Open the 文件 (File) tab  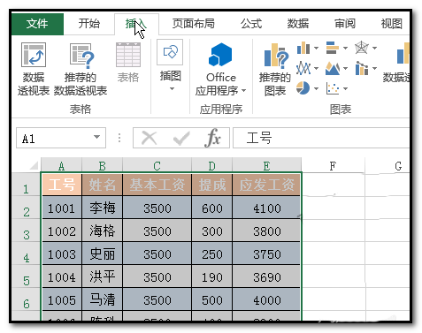click(x=37, y=24)
